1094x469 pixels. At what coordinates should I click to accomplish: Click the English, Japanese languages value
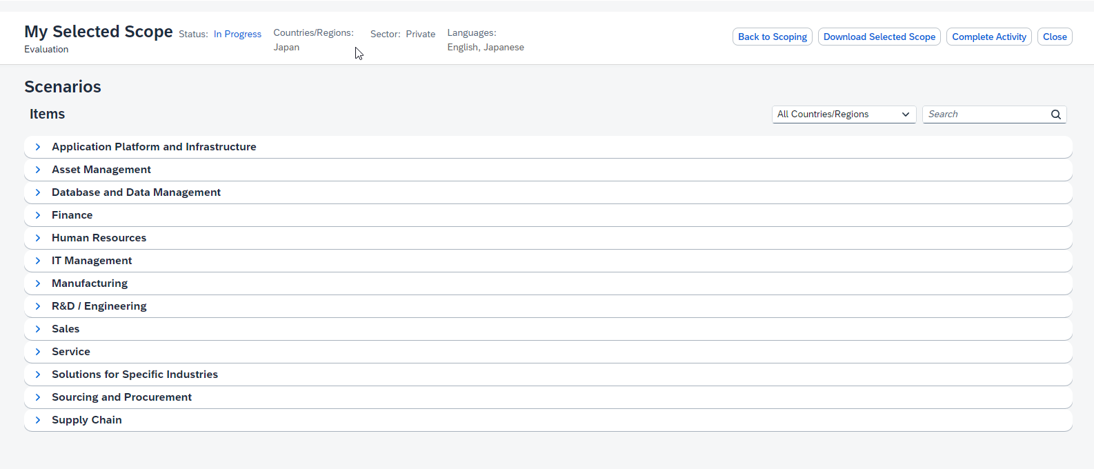point(486,48)
